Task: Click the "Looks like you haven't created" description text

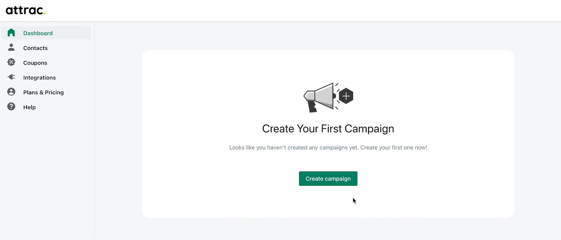Action: (x=328, y=148)
